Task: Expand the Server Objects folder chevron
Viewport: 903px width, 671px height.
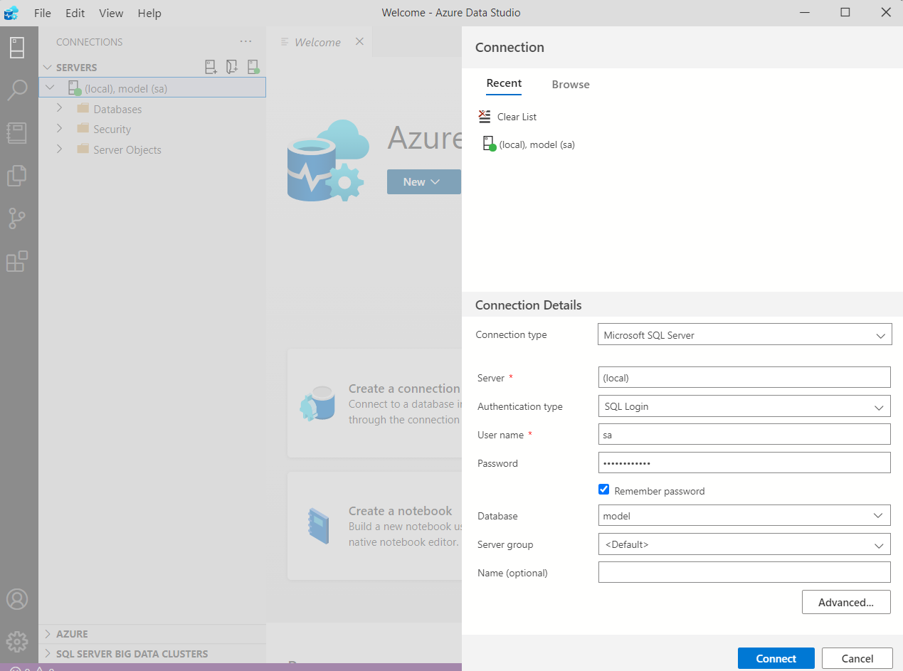Action: point(60,149)
